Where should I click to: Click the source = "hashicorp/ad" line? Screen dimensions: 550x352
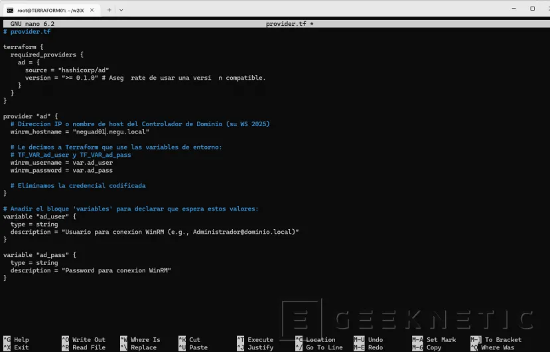click(x=67, y=70)
